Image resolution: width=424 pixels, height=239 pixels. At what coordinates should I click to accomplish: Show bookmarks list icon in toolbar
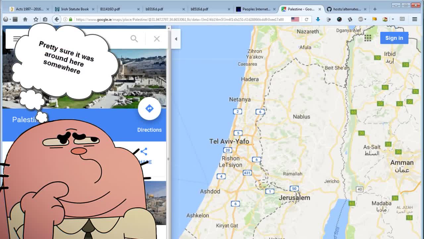click(45, 20)
